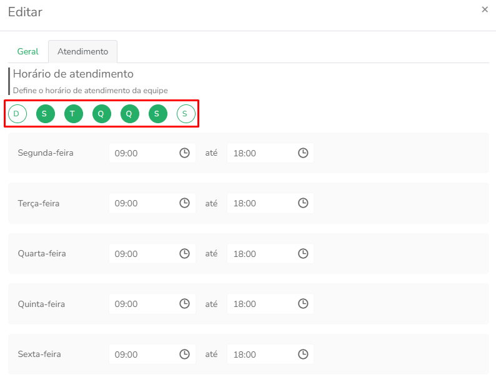
Task: Click the Horário de atendimento heading
Action: [73, 74]
